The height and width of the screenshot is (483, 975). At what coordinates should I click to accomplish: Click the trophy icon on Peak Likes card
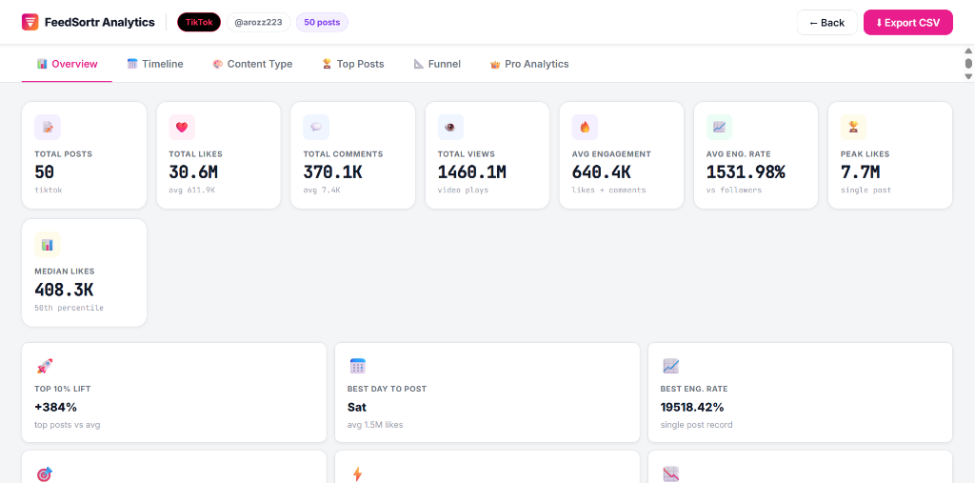point(853,127)
